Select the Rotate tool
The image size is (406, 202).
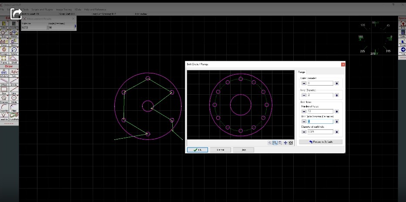pos(14,51)
